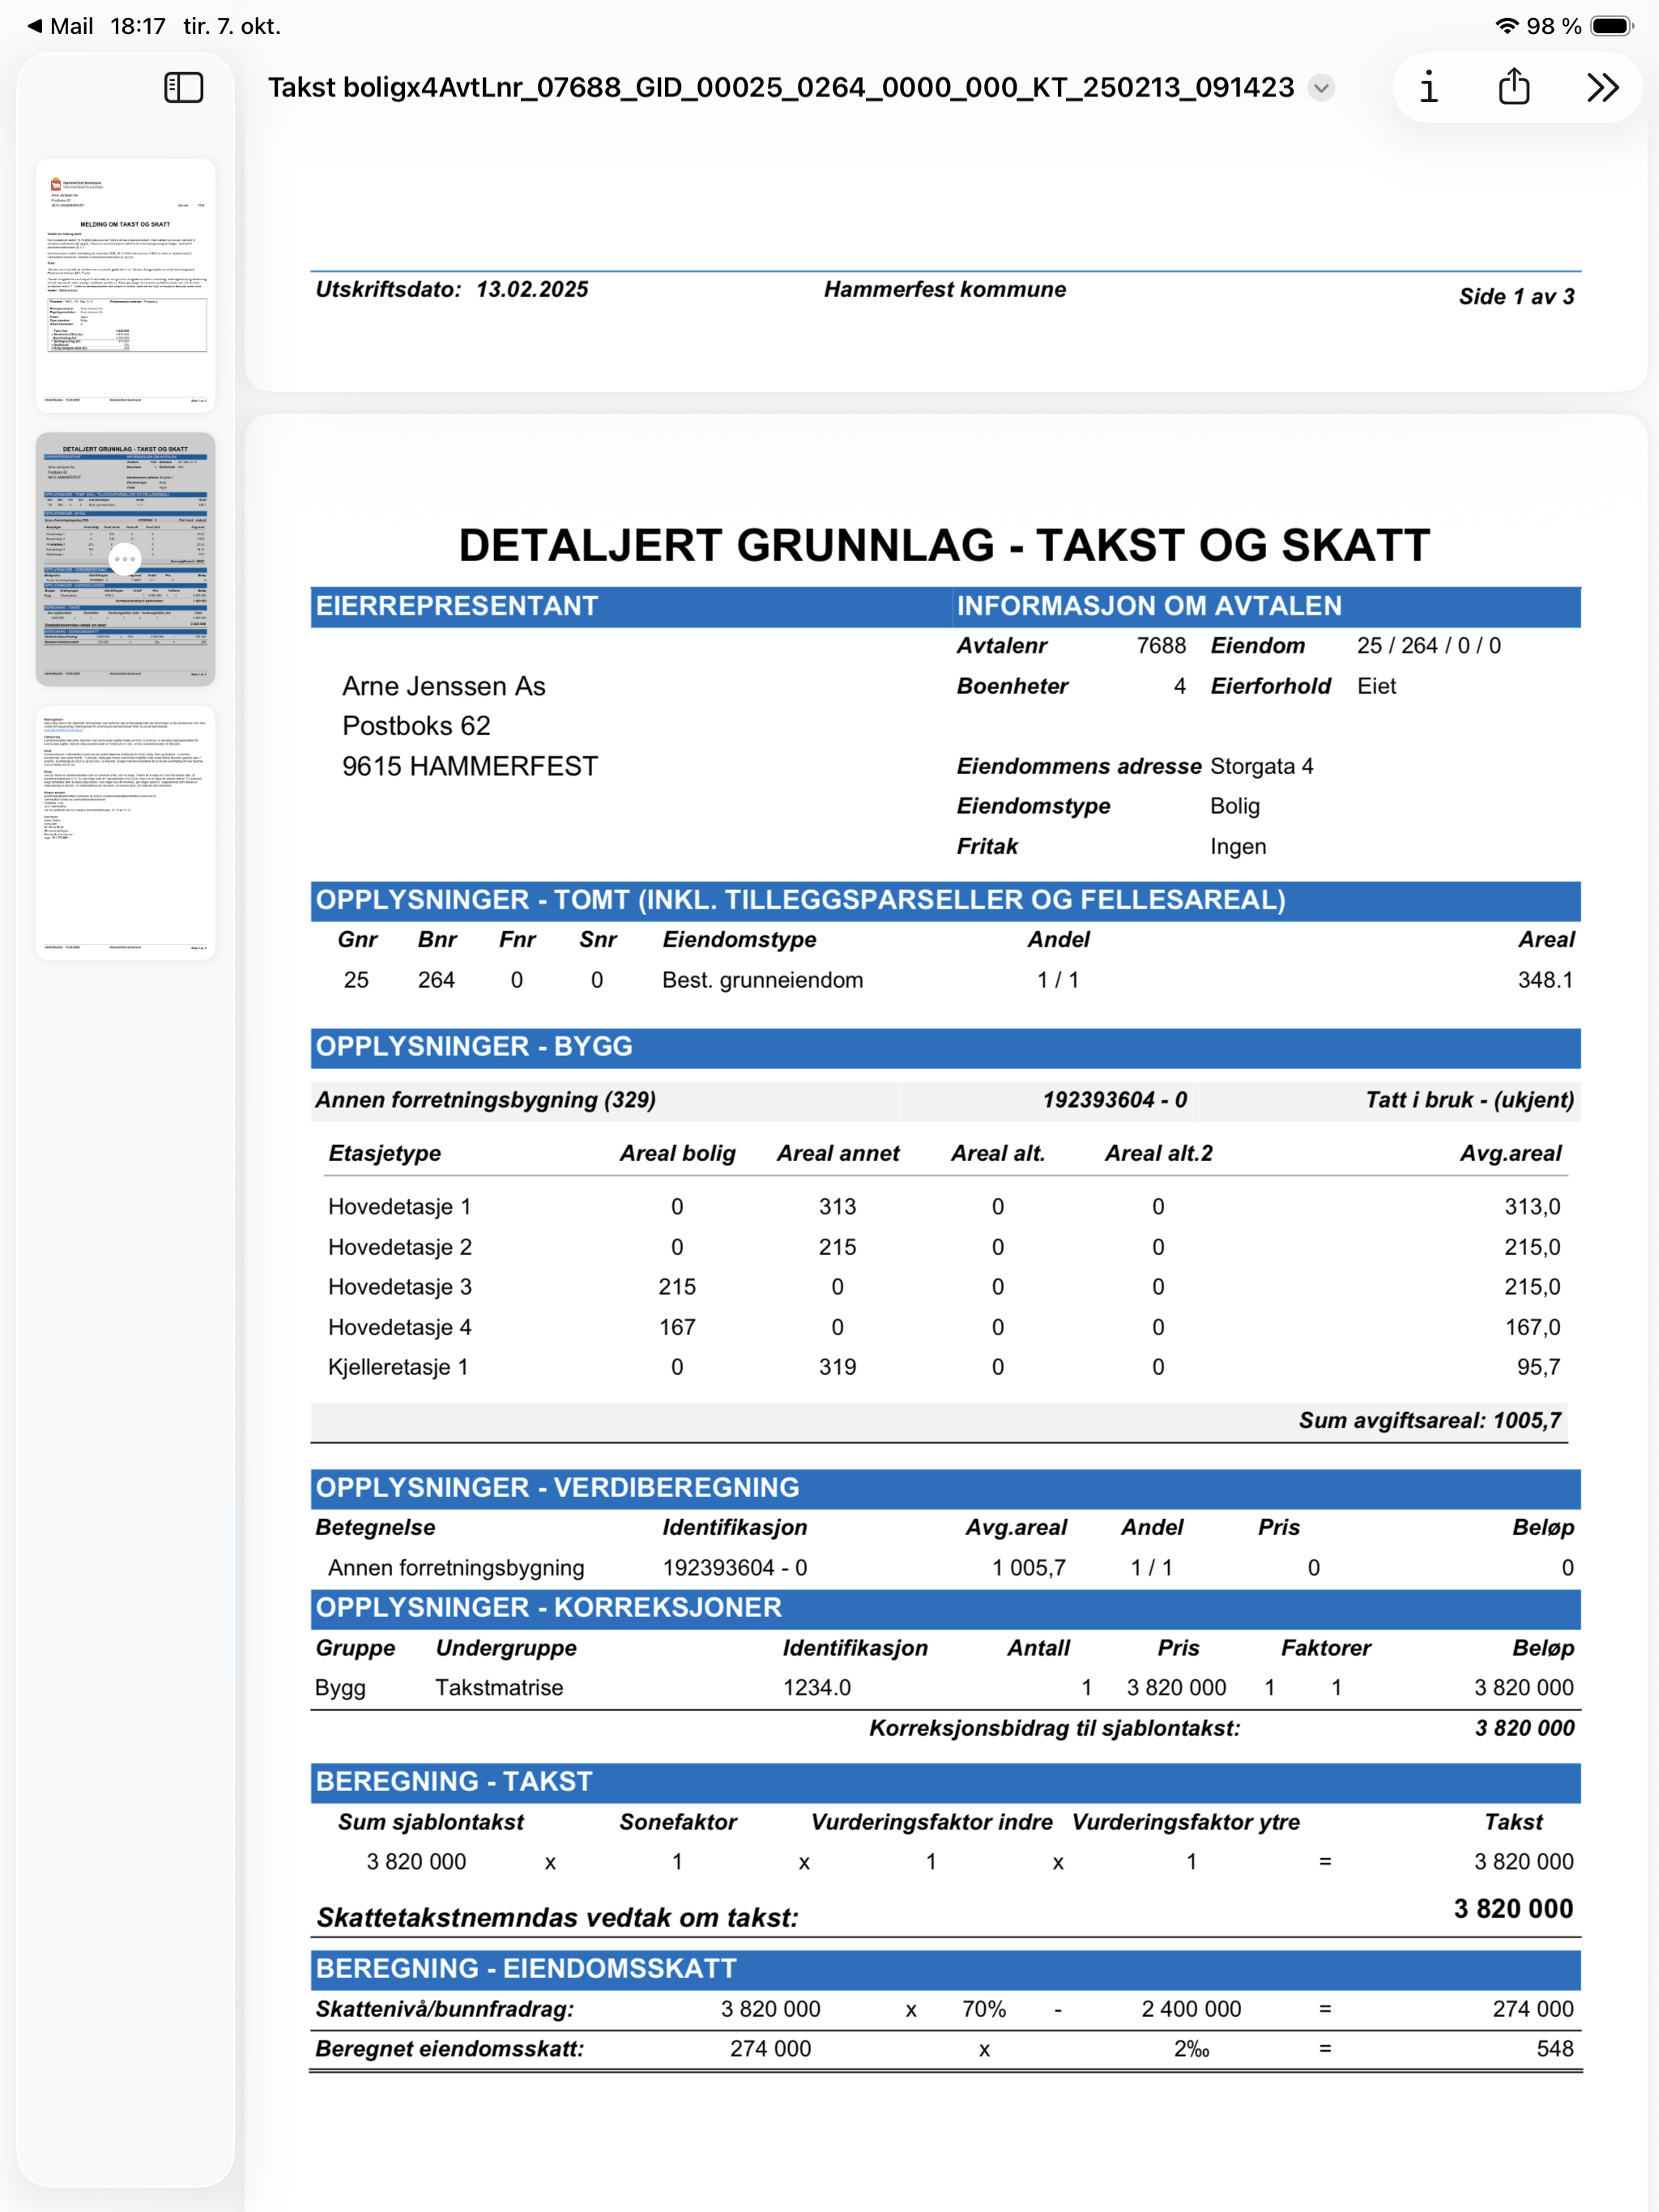Open the double-chevron more tools icon

[x=1602, y=88]
